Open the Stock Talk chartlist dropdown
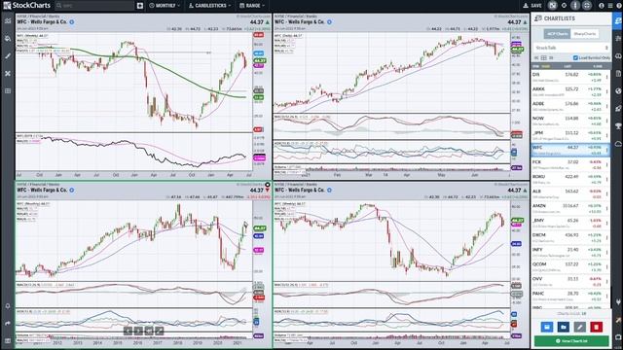 coord(571,48)
